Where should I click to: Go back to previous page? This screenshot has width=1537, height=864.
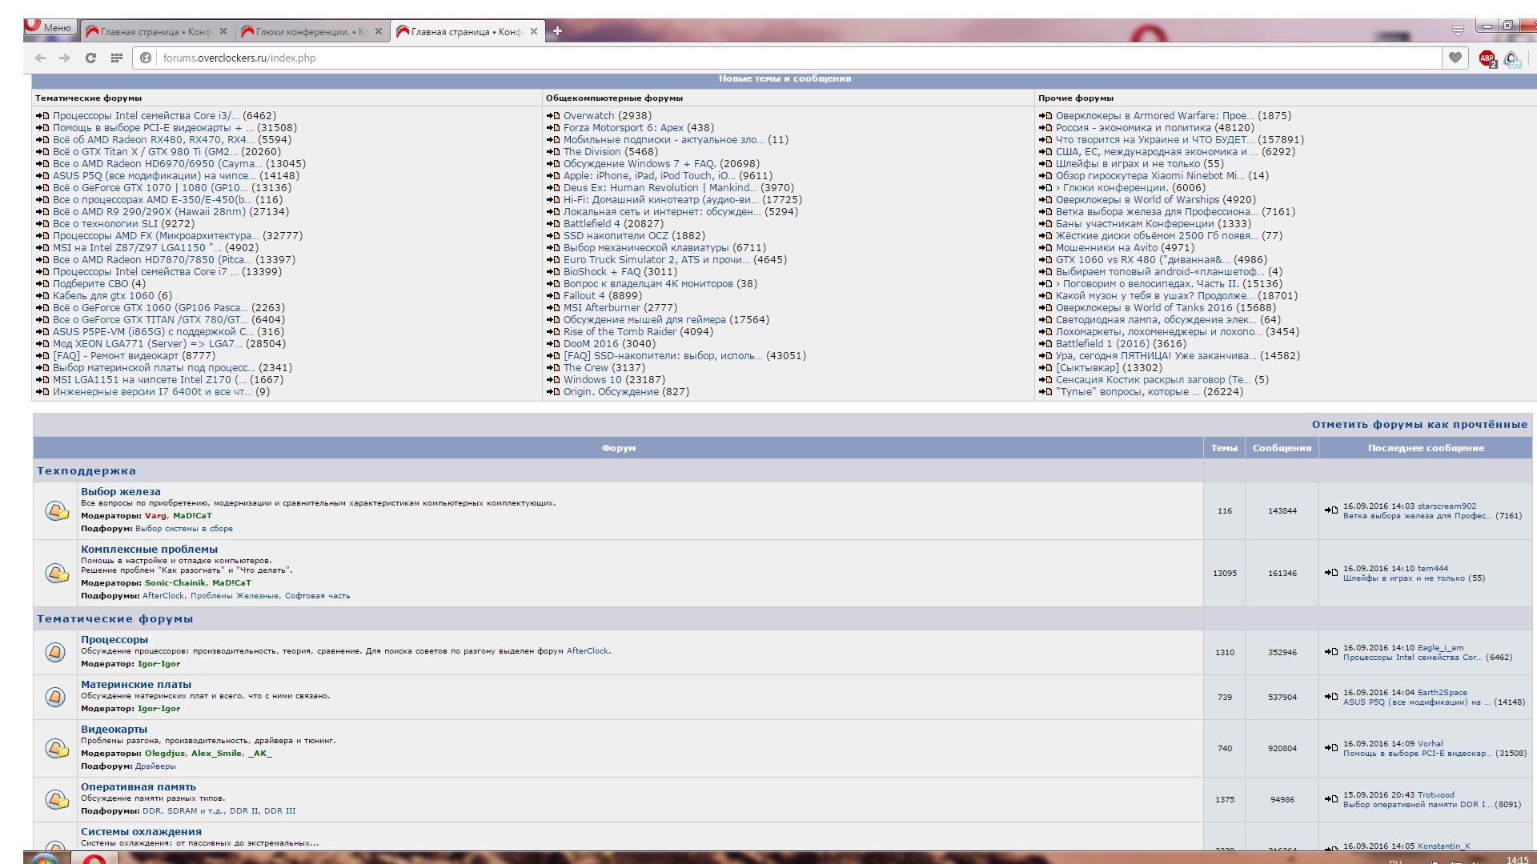(x=40, y=58)
